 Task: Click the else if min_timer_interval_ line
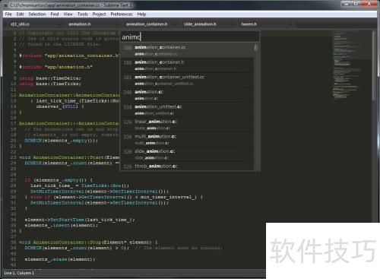(x=113, y=197)
